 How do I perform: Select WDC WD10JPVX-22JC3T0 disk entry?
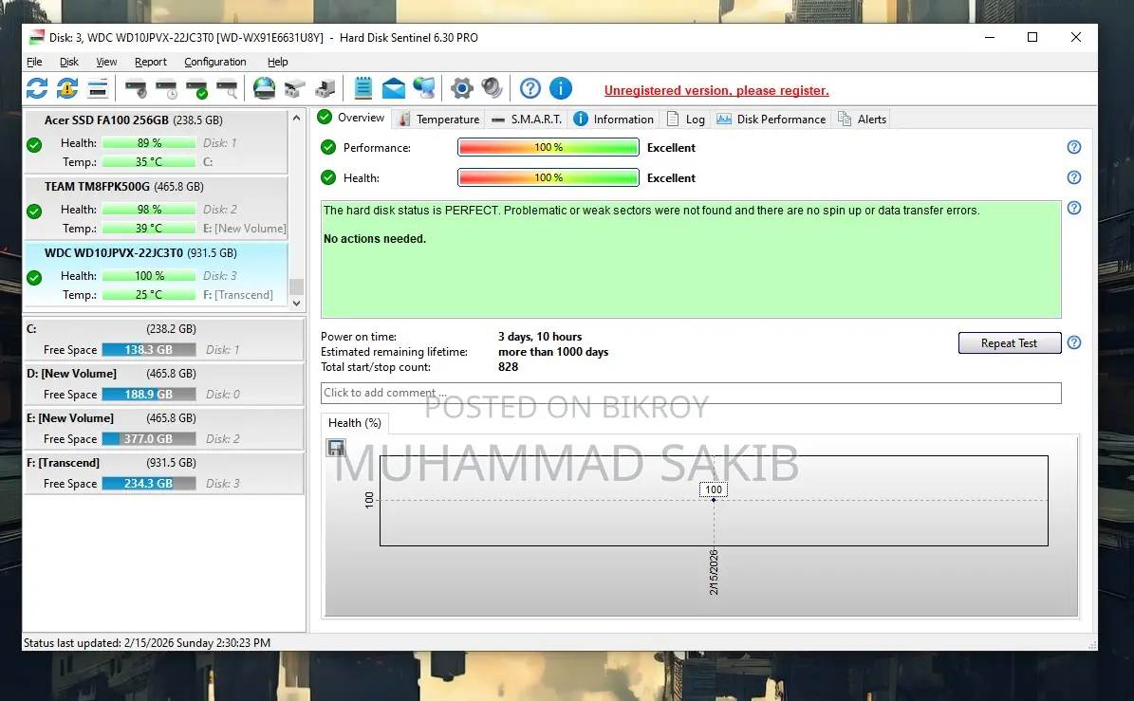pyautogui.click(x=157, y=274)
